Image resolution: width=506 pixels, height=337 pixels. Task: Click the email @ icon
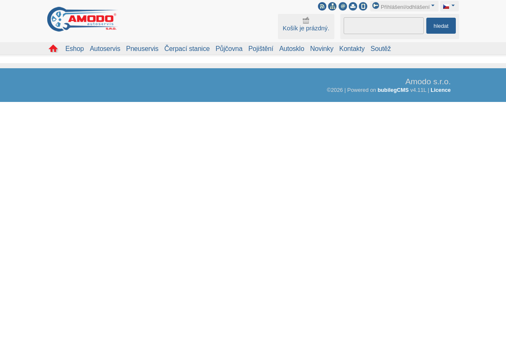click(343, 6)
